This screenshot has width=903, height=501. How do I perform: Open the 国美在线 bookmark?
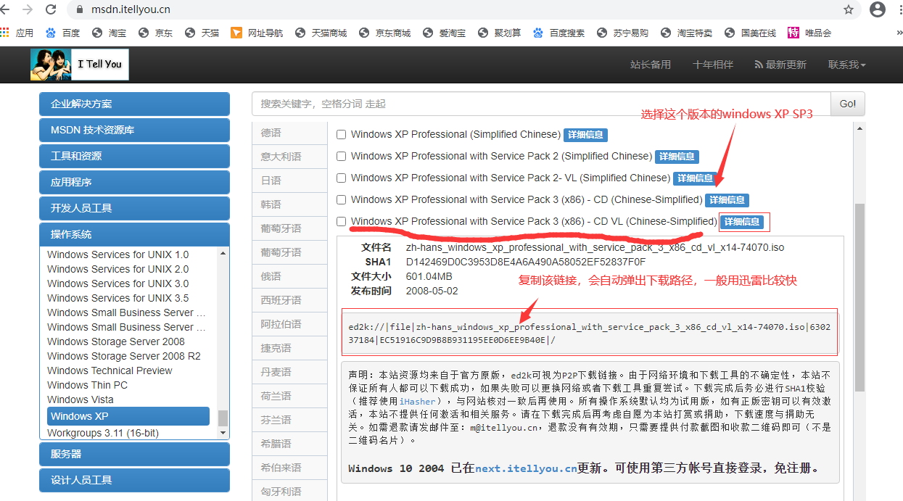[x=750, y=33]
